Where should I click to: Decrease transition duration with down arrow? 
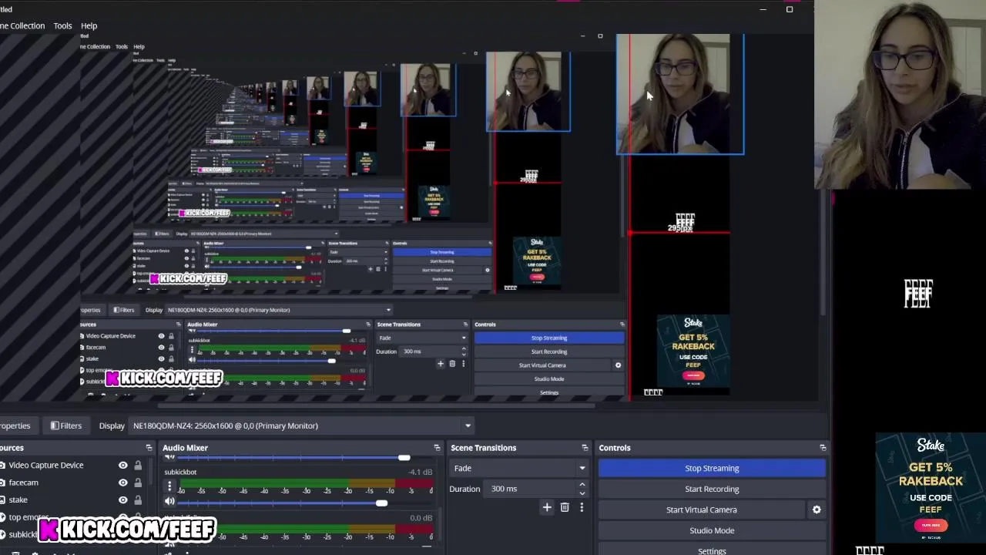582,493
